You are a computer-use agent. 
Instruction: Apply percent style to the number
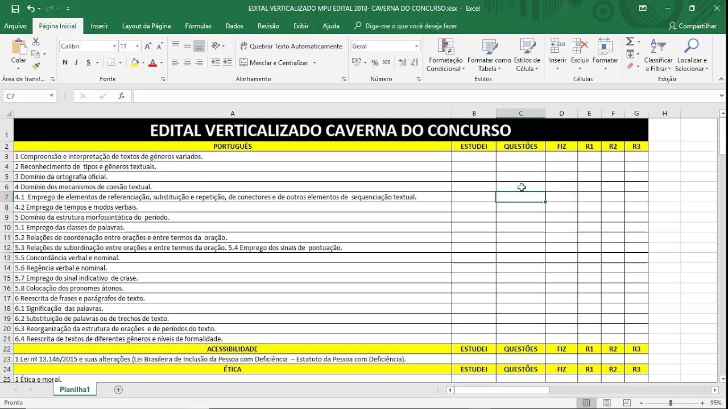tap(375, 62)
